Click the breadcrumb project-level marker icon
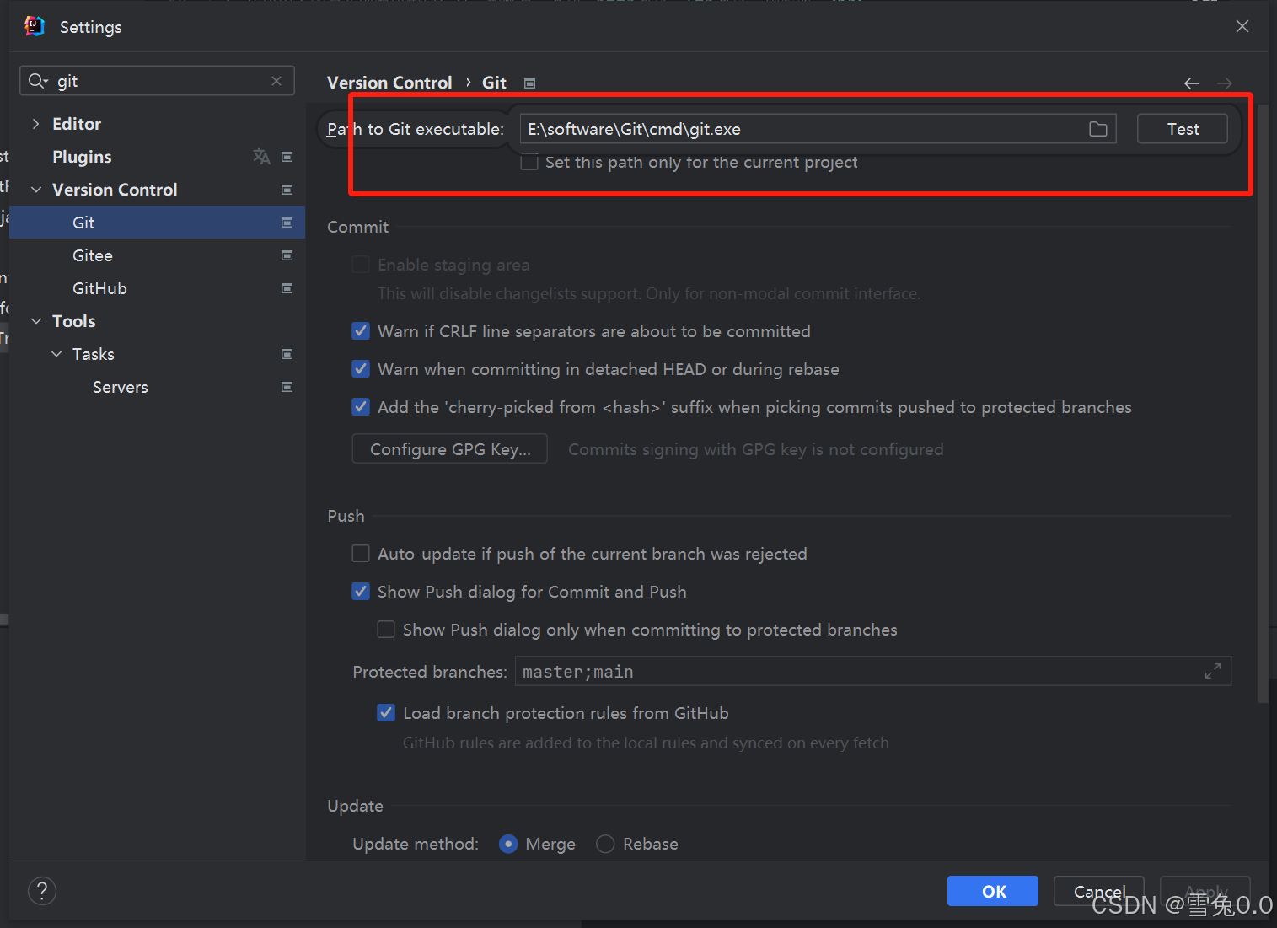The height and width of the screenshot is (928, 1277). coord(529,83)
